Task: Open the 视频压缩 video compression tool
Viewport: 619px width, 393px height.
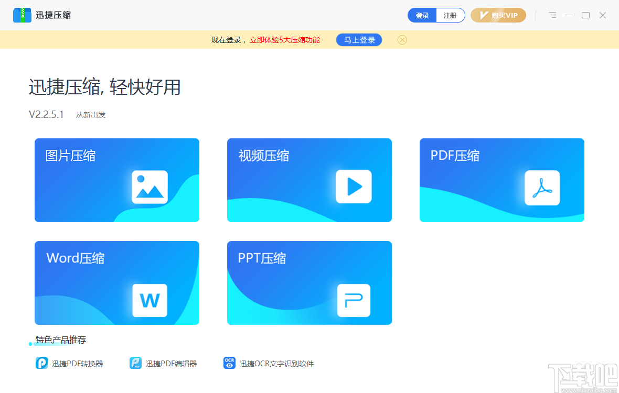Action: tap(309, 180)
